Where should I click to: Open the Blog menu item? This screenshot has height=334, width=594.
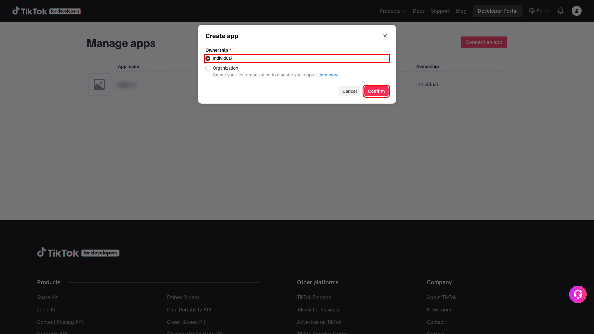click(x=461, y=11)
